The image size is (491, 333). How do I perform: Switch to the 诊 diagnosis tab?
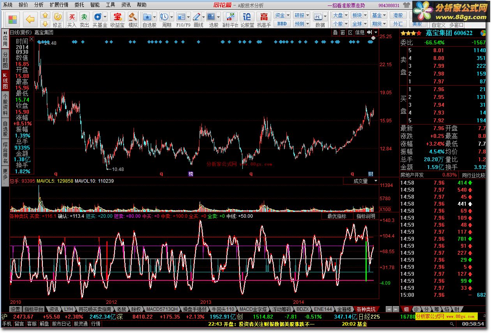[416, 309]
